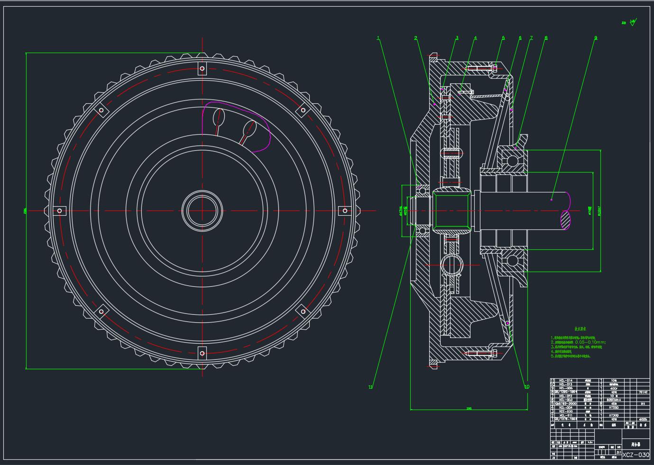Click part callout number 5 label

pyautogui.click(x=503, y=38)
